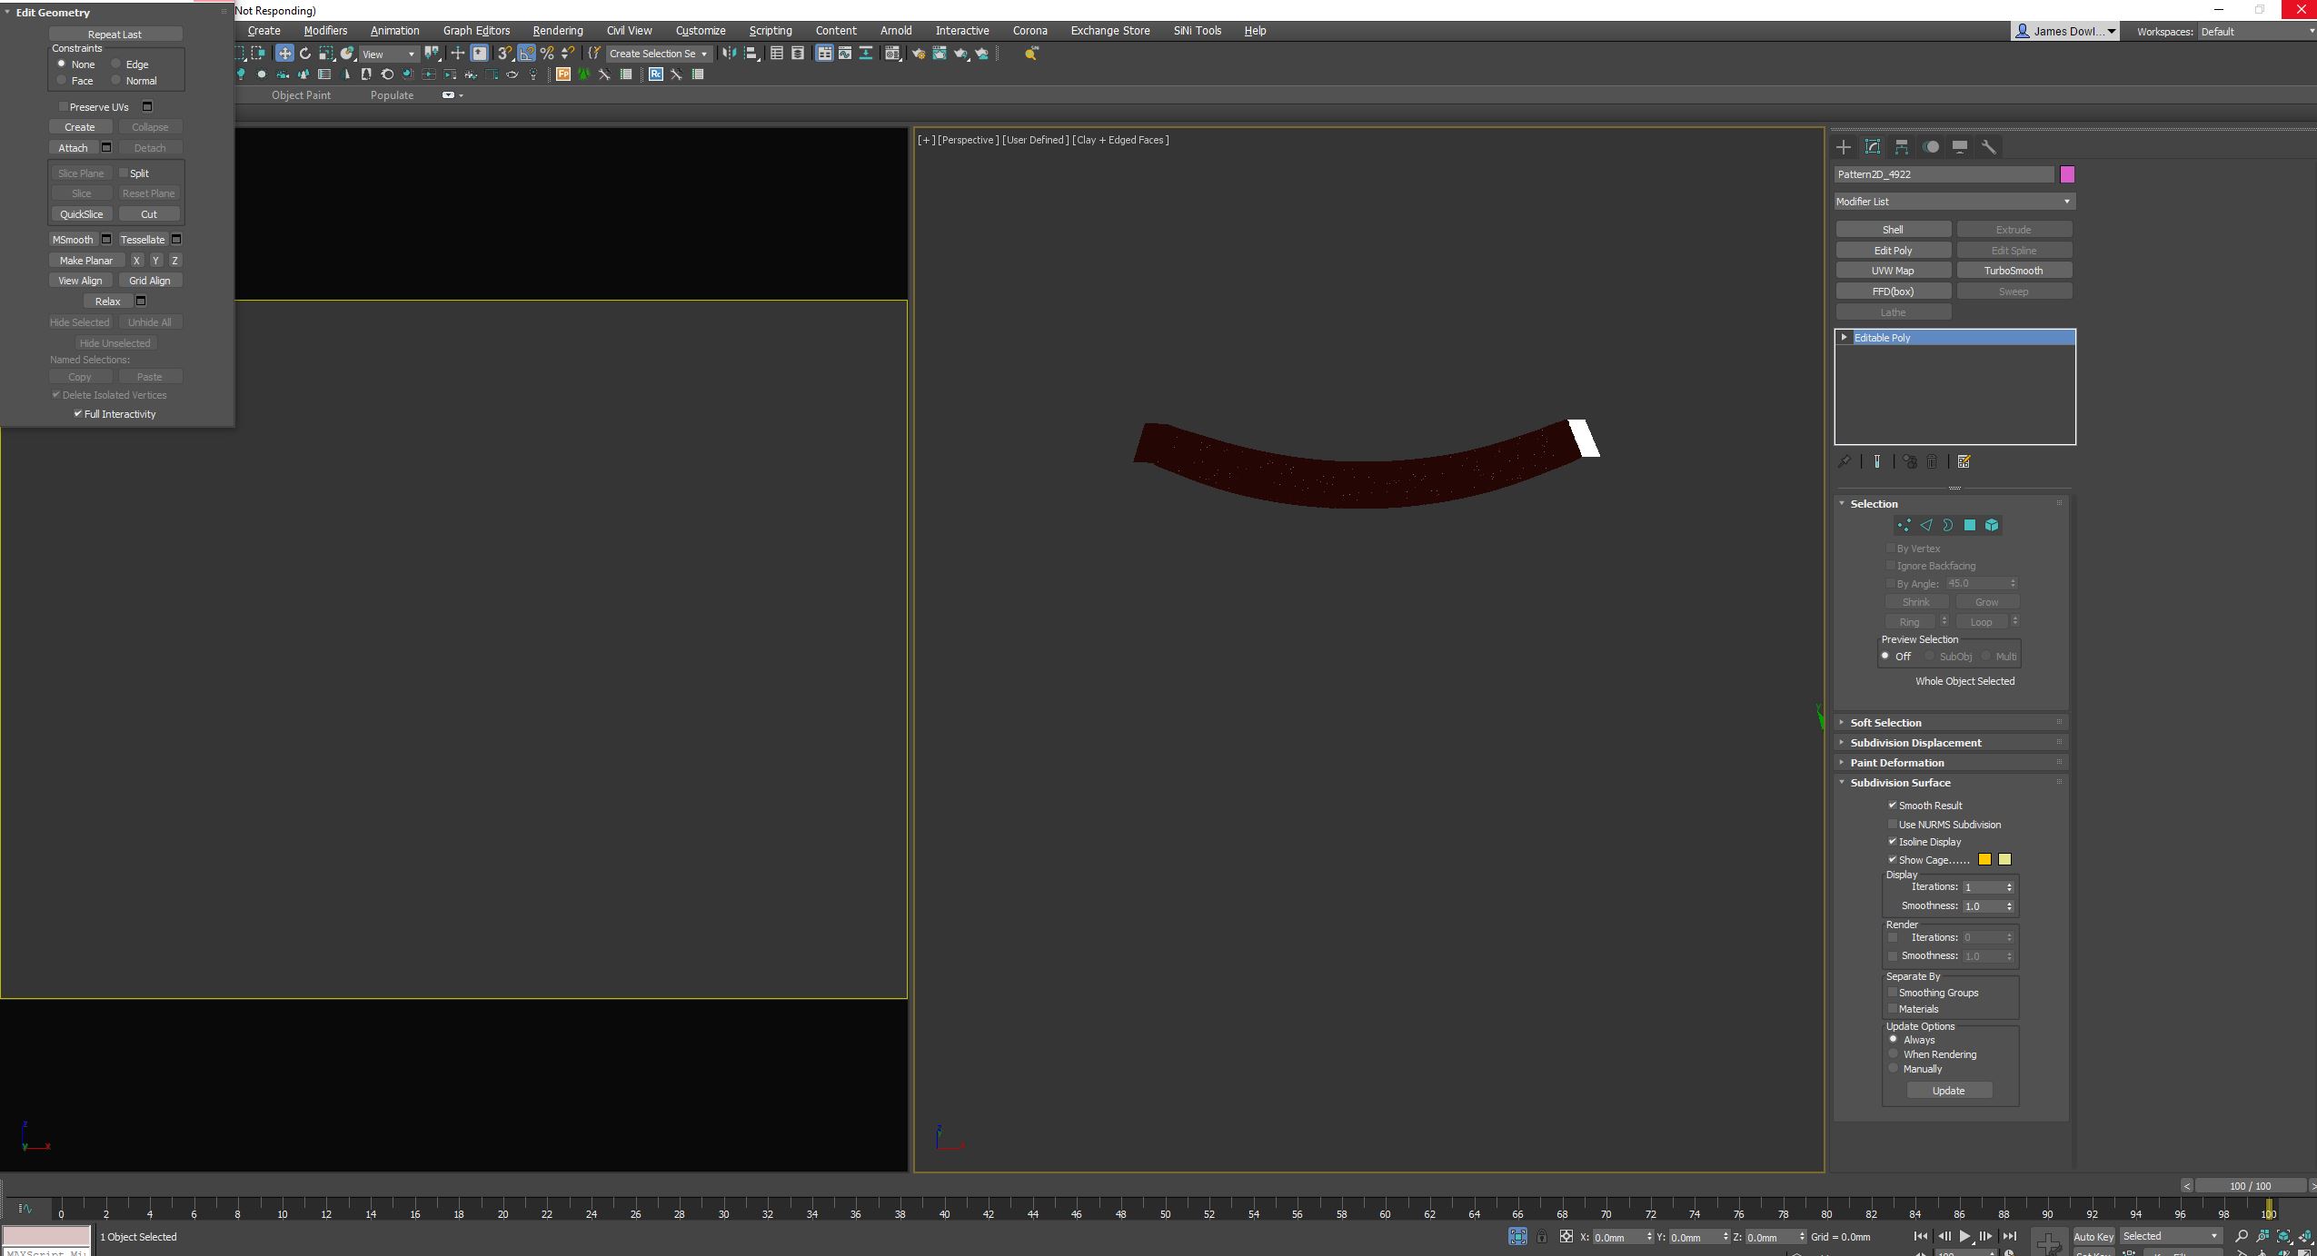Open the Utilities wrench panel tab
The image size is (2317, 1256).
1988,147
